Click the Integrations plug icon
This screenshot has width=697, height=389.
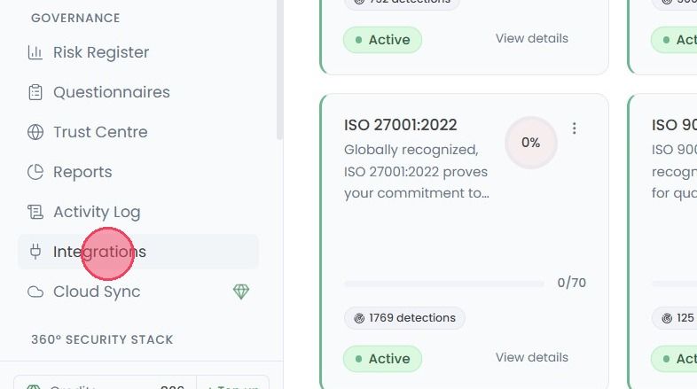pos(35,252)
